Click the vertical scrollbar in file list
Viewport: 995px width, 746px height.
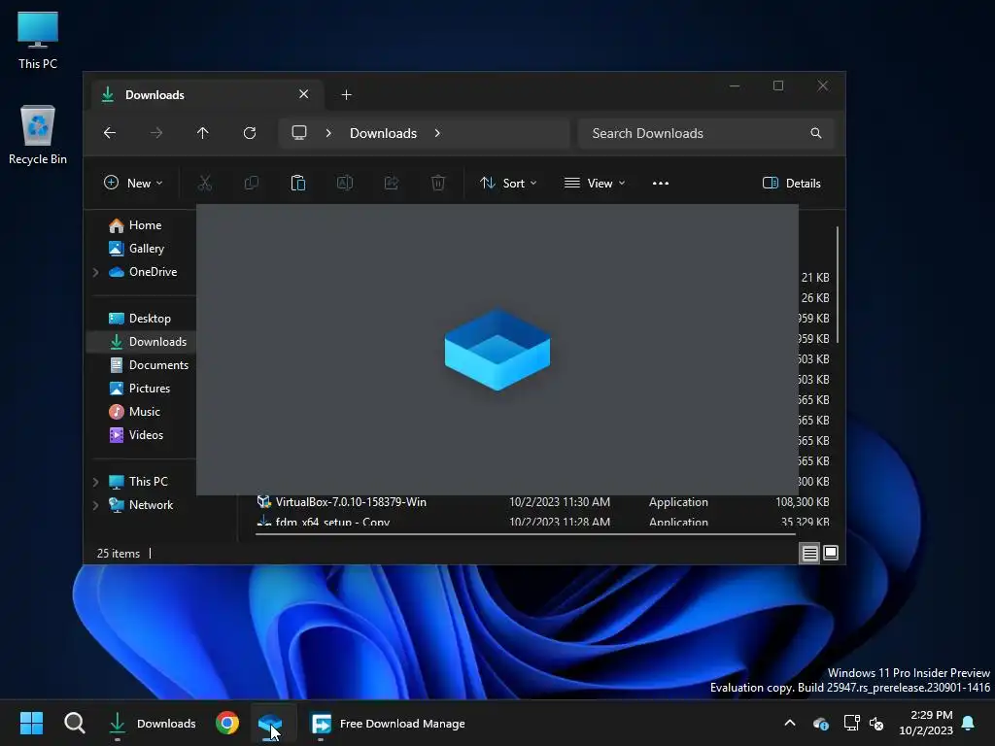[x=838, y=286]
